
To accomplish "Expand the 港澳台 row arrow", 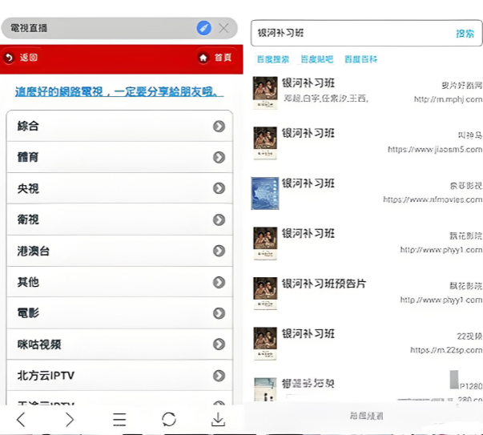I will [x=219, y=251].
